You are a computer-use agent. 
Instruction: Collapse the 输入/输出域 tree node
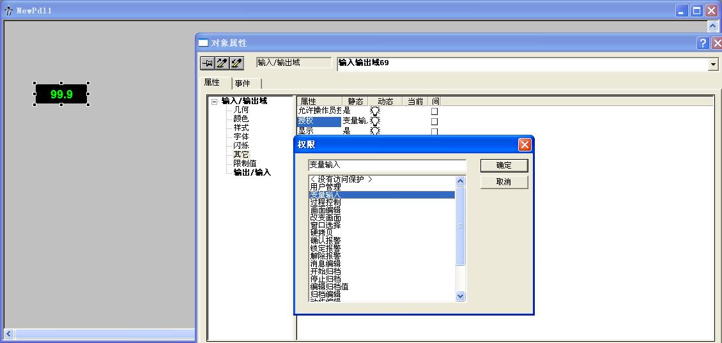(214, 102)
